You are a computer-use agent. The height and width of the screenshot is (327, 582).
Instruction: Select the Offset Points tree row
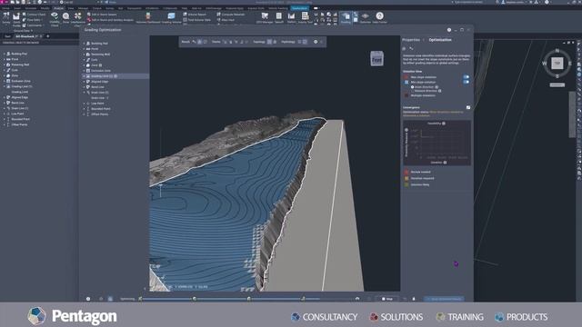(x=115, y=114)
